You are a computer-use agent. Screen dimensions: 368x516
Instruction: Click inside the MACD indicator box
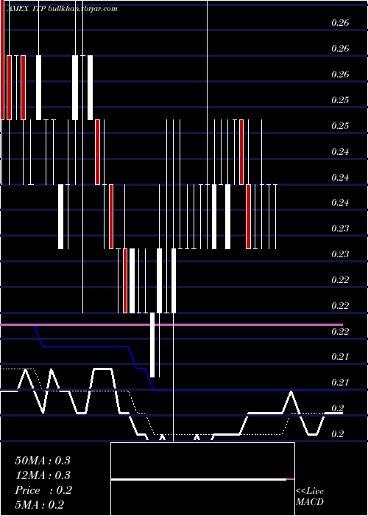click(202, 479)
